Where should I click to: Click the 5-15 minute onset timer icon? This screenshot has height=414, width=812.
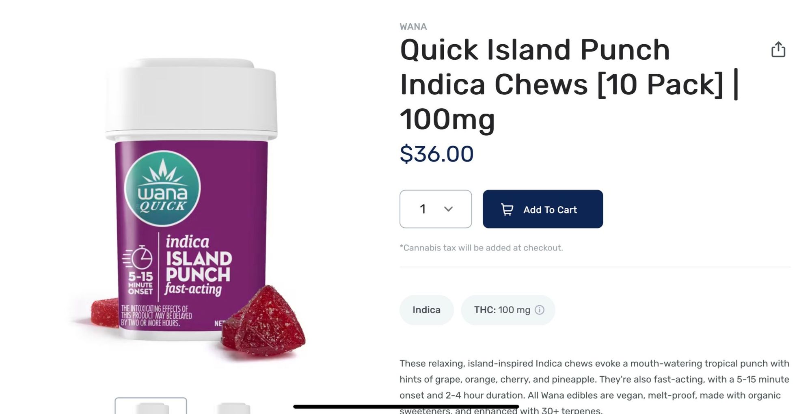click(138, 257)
